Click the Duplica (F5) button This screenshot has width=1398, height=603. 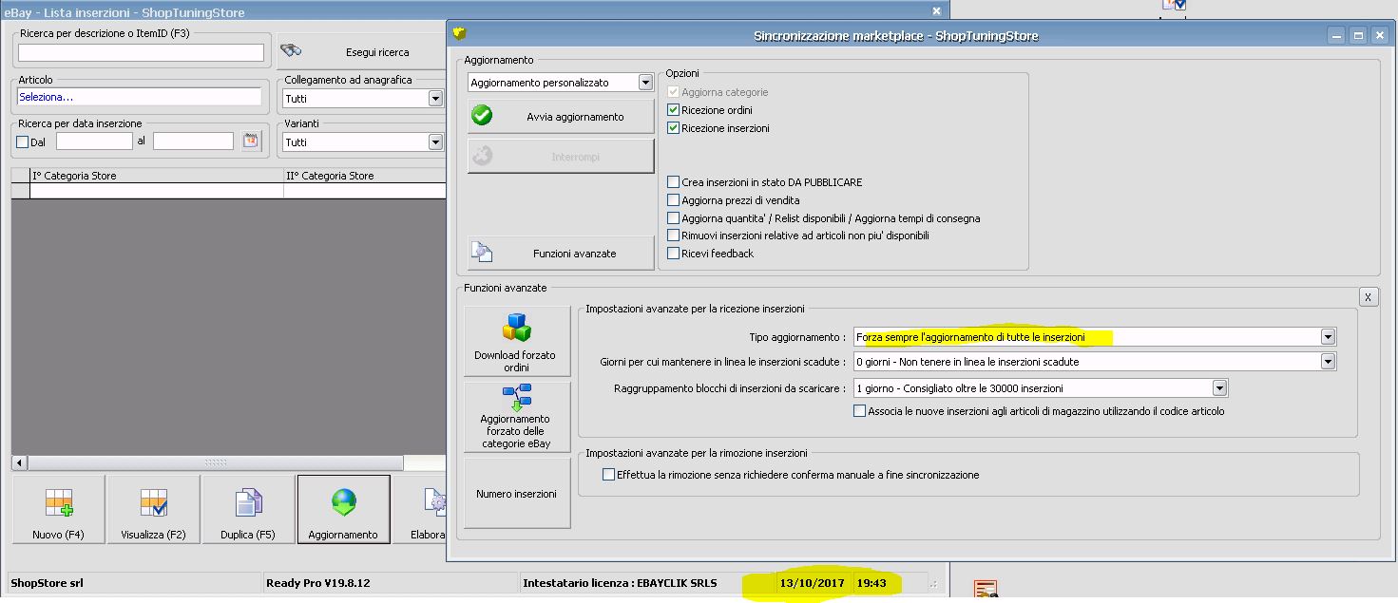[248, 510]
